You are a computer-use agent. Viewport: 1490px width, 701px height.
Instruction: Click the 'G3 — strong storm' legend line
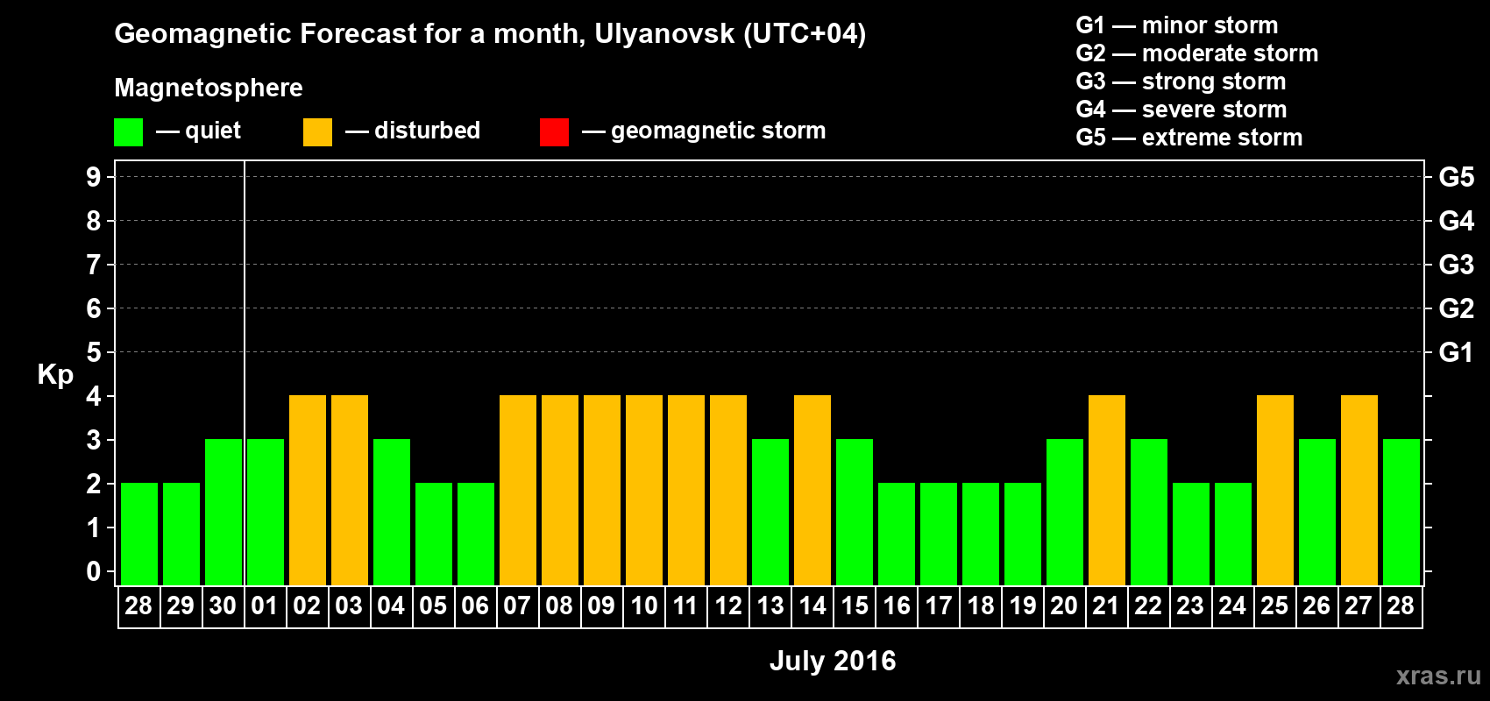coord(1181,81)
